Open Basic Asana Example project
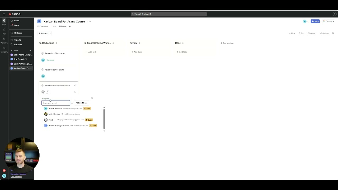 point(21,55)
